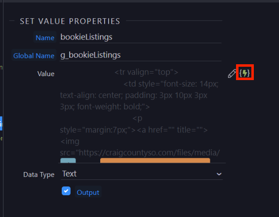Click the Value field label
Viewport: 279px width, 217px height.
tap(46, 74)
